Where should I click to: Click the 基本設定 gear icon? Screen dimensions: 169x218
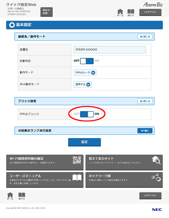[x=12, y=25]
